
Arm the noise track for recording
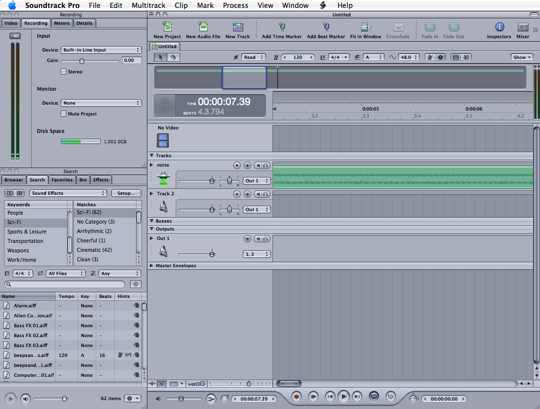tap(237, 166)
